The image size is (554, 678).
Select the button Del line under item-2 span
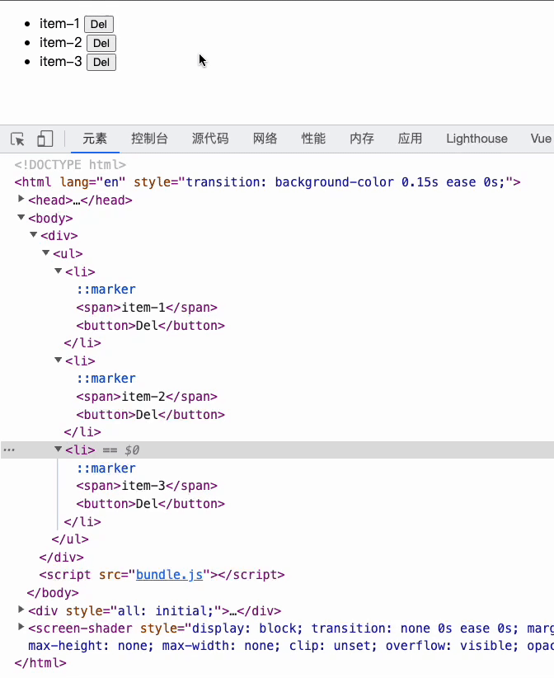click(150, 415)
